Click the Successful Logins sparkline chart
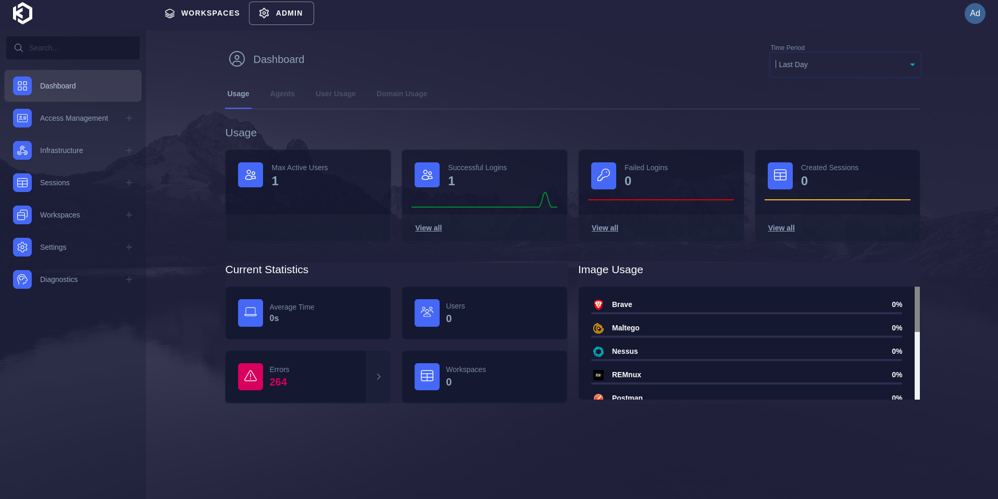Image resolution: width=998 pixels, height=499 pixels. pyautogui.click(x=484, y=200)
